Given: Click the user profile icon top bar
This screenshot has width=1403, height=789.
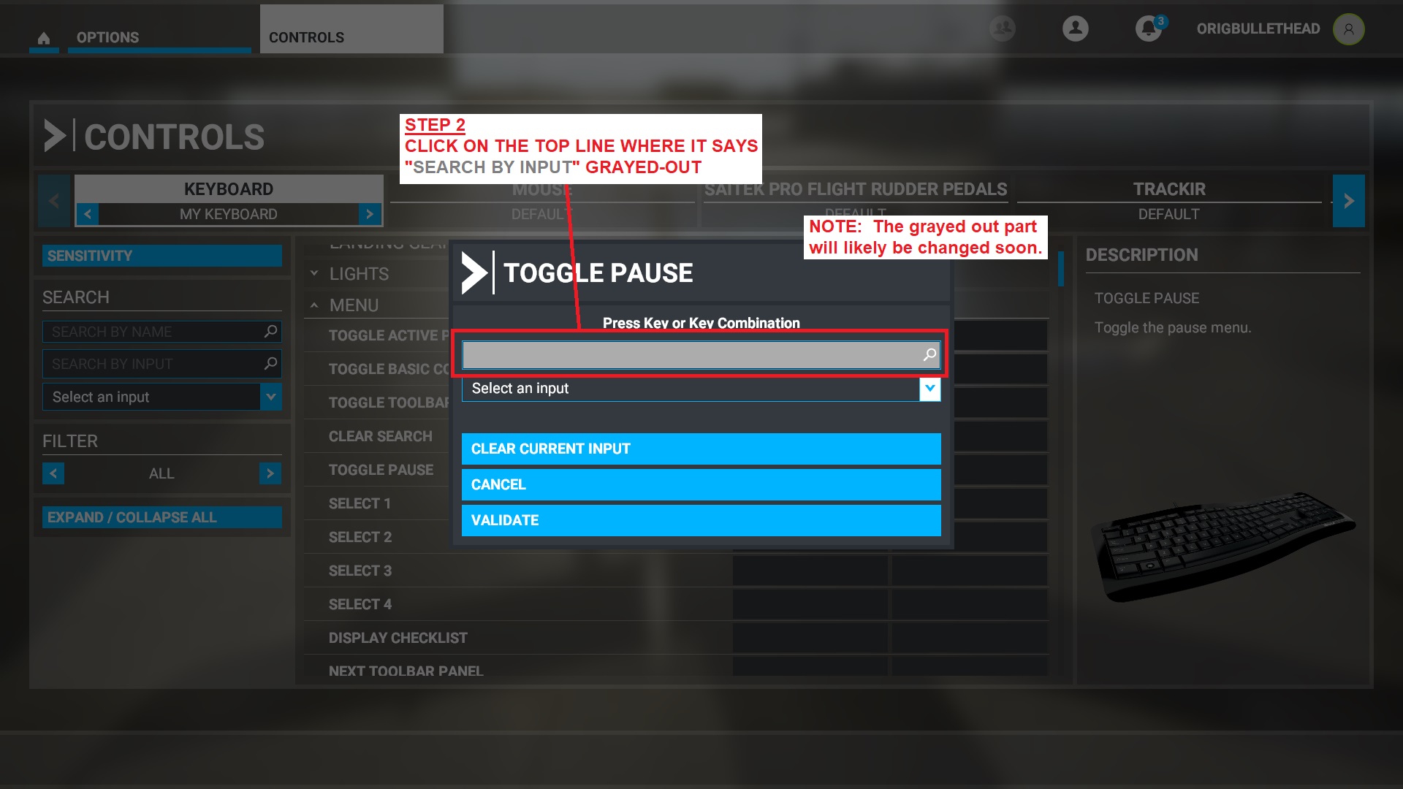Looking at the screenshot, I should click(x=1349, y=28).
